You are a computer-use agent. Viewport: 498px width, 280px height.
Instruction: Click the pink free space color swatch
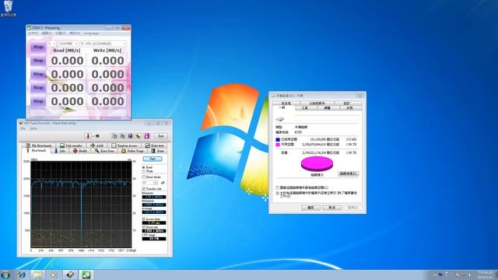[x=278, y=145]
